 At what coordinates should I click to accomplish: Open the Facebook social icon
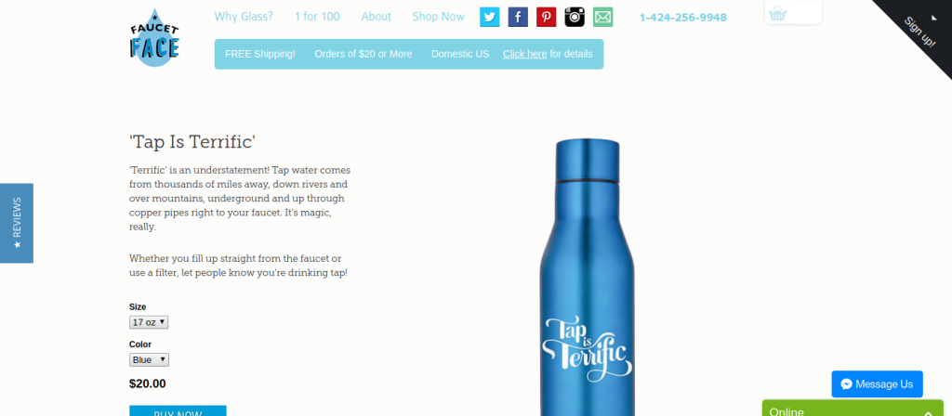[x=518, y=17]
